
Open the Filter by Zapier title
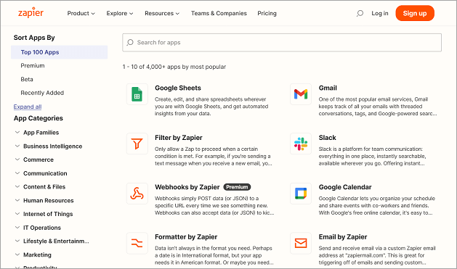tap(179, 138)
